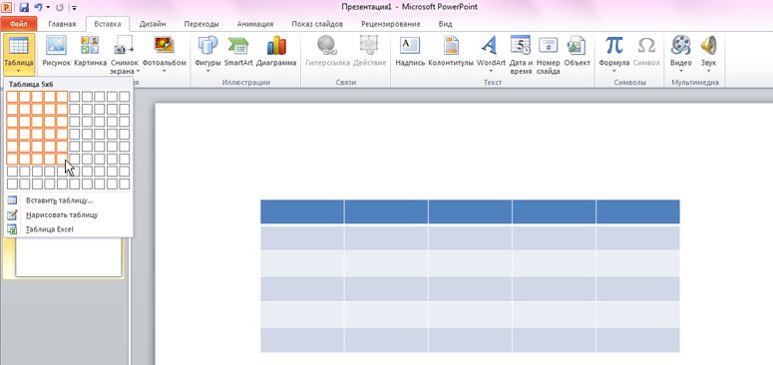Viewport: 773px width, 365px height.
Task: Select last header cell of slide table
Action: 638,211
